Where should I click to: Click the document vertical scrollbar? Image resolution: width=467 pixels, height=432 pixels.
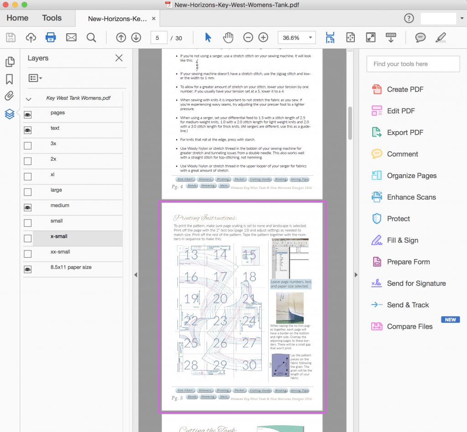tap(350, 123)
